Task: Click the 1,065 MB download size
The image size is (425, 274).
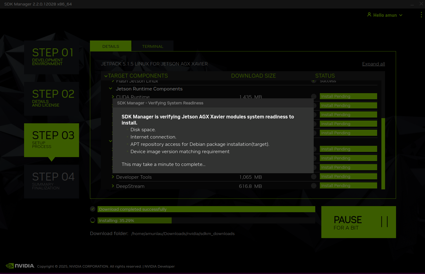Action: tap(250, 177)
